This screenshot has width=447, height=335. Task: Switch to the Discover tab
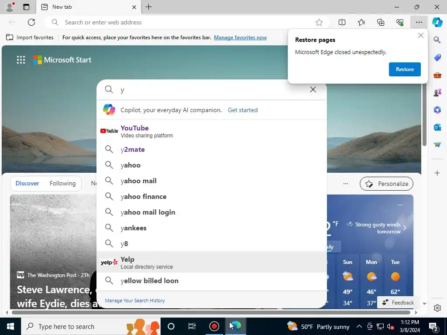pos(27,184)
